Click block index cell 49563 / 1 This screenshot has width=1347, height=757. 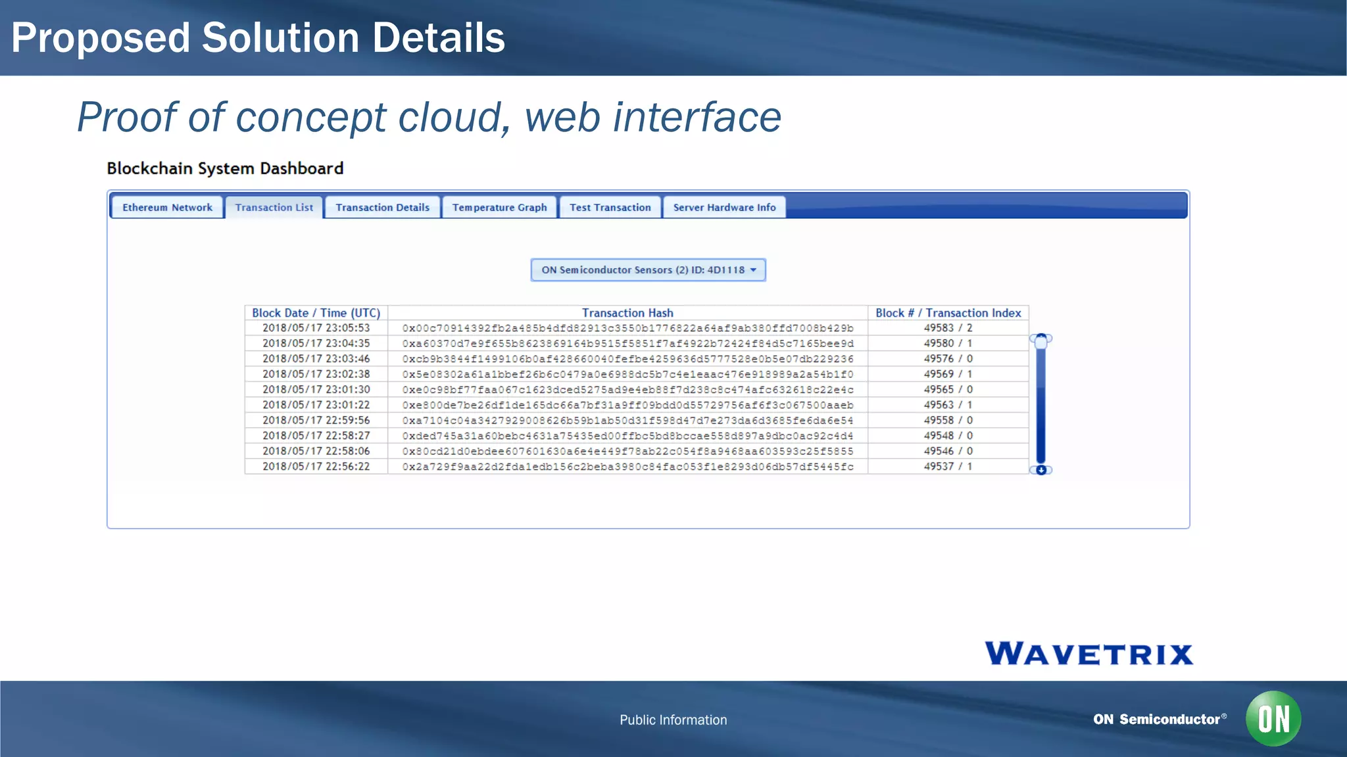click(x=948, y=405)
